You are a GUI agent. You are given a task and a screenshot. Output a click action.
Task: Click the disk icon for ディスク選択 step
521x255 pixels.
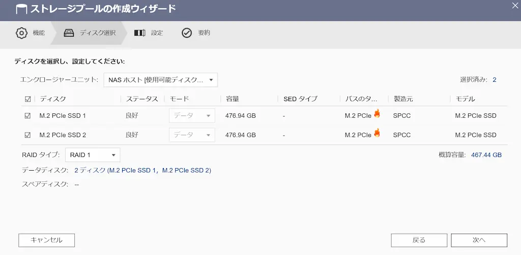[x=69, y=33]
